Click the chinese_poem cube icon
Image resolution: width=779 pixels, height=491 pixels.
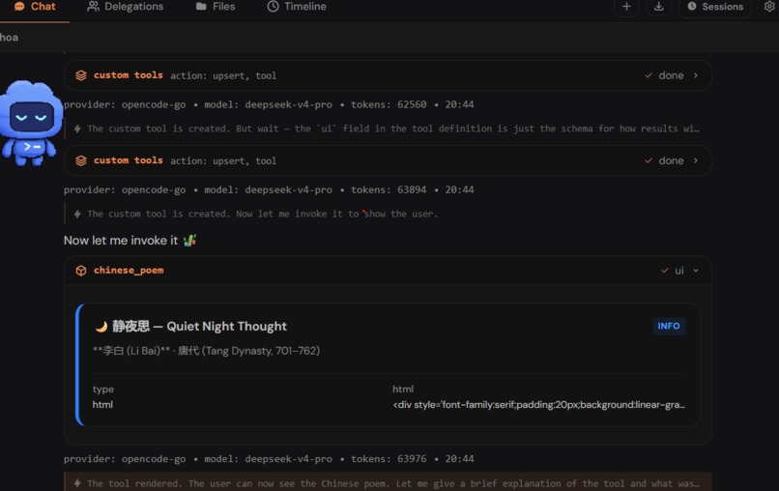tap(81, 271)
